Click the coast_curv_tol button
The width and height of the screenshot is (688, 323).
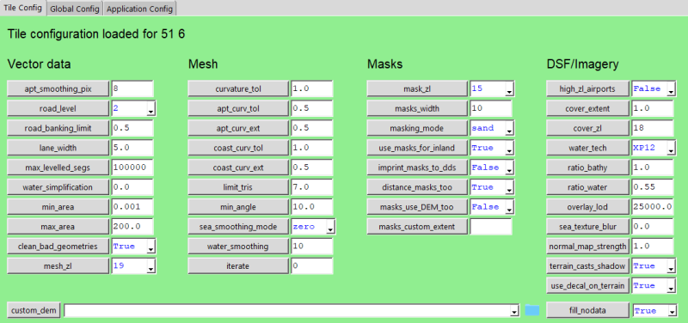[238, 148]
